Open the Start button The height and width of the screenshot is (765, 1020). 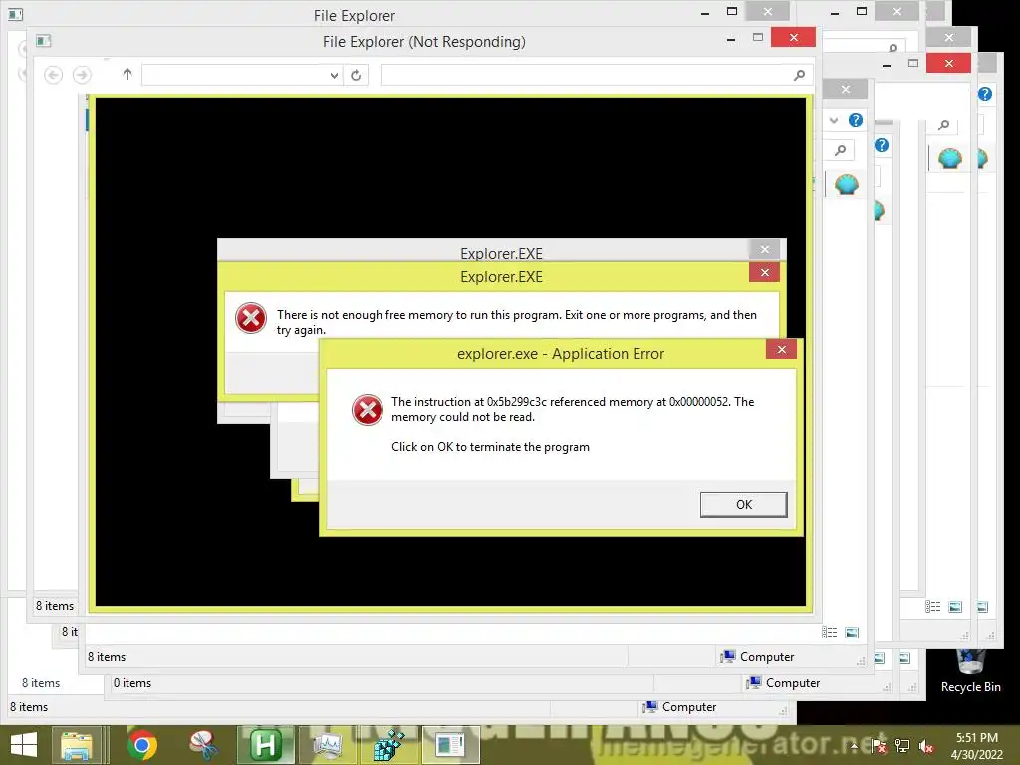point(24,745)
